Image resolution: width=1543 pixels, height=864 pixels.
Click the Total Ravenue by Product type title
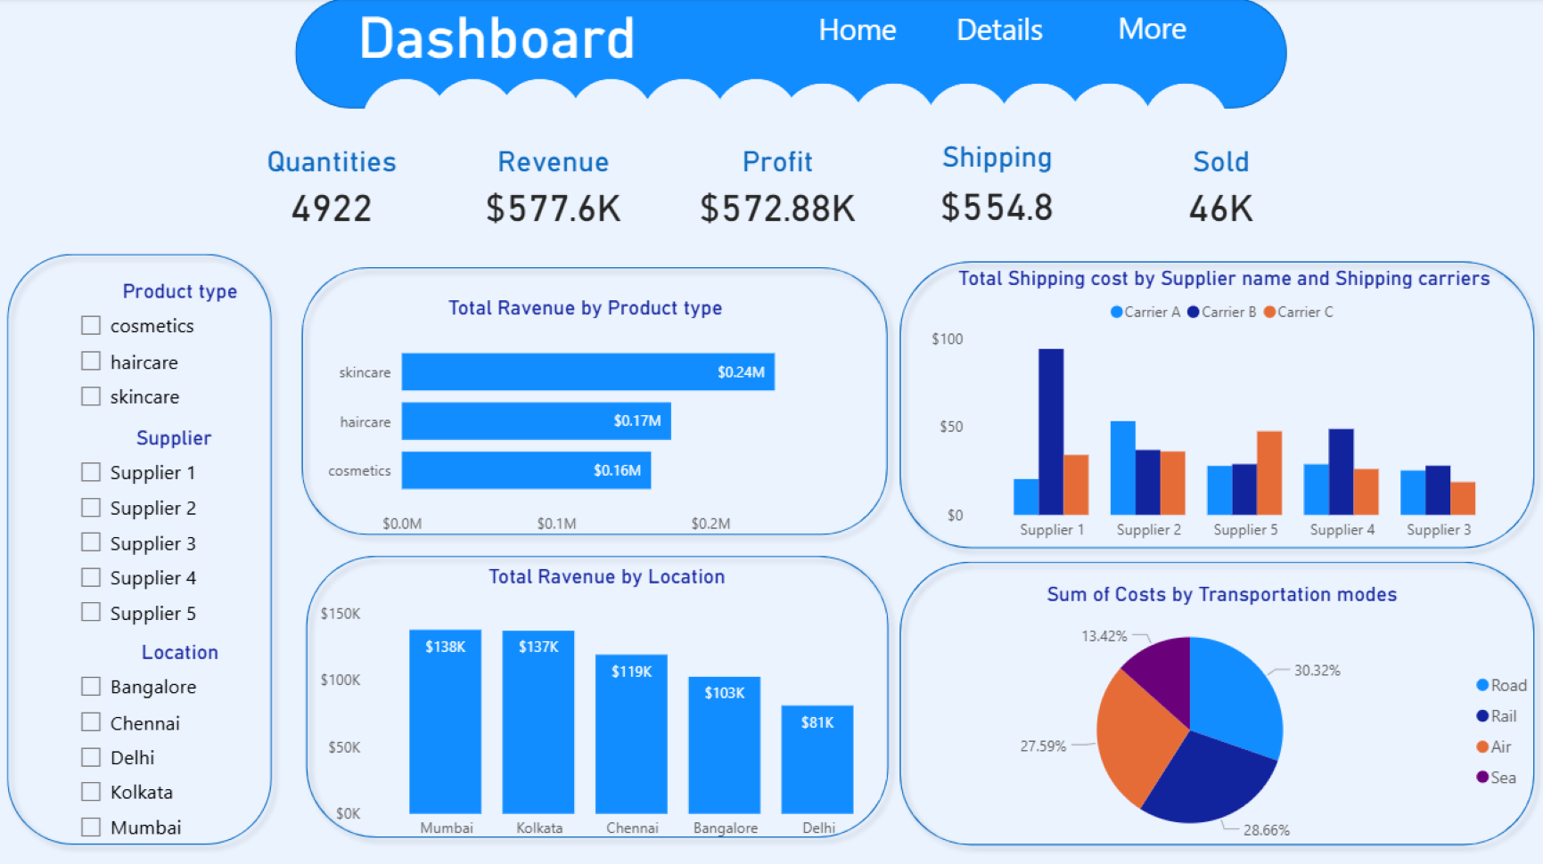(585, 308)
